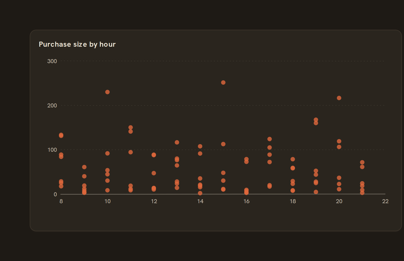This screenshot has width=404, height=261.
Task: Click the x-axis label for hour 12
Action: (154, 201)
